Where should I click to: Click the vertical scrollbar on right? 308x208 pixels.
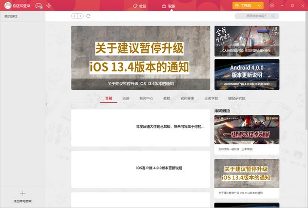pyautogui.click(x=306, y=71)
